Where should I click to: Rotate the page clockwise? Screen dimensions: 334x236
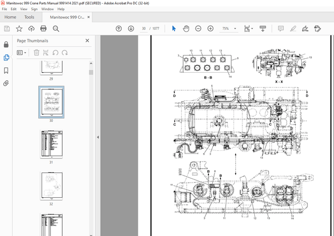coord(65,52)
